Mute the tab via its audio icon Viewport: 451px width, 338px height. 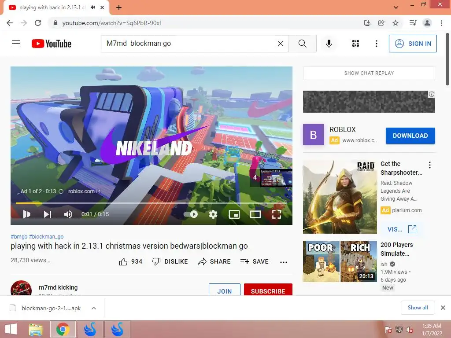click(92, 7)
